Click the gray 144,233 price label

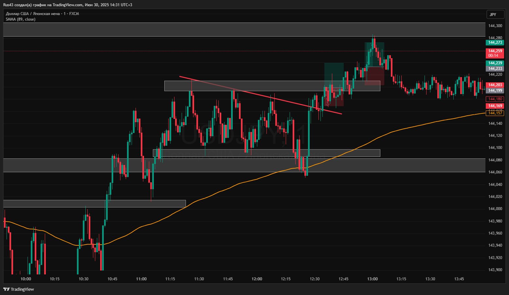[x=495, y=69]
